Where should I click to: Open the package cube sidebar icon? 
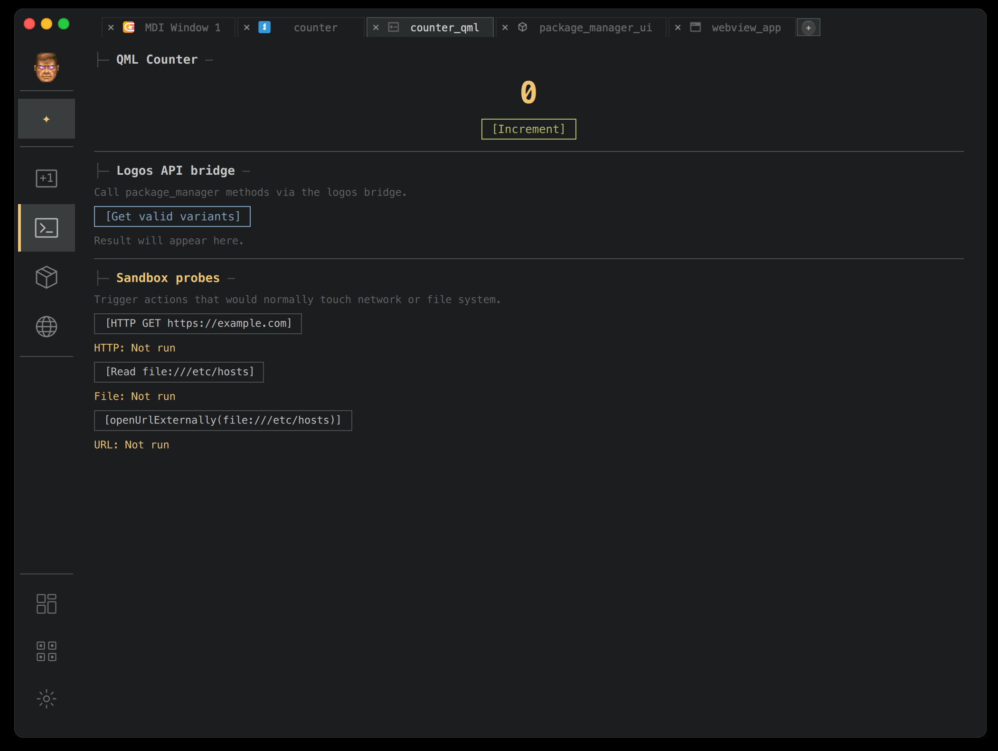(x=46, y=277)
